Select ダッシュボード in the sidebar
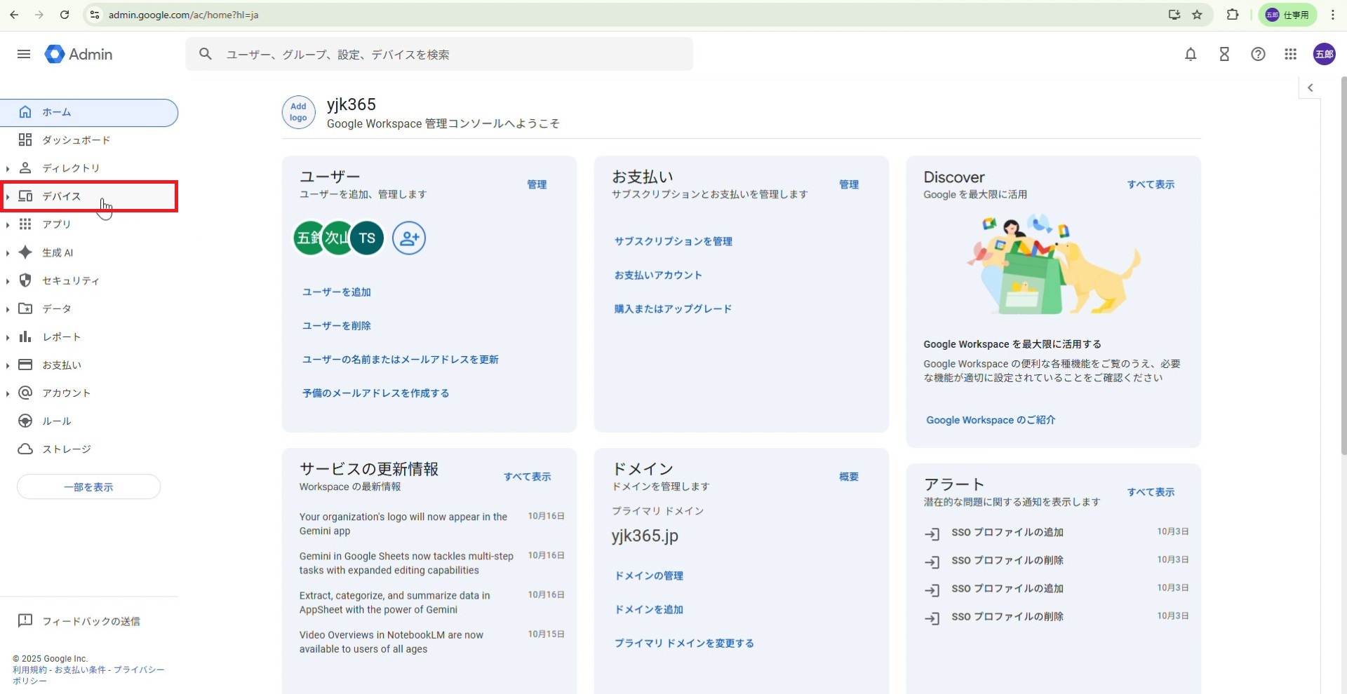The width and height of the screenshot is (1347, 694). [x=76, y=140]
